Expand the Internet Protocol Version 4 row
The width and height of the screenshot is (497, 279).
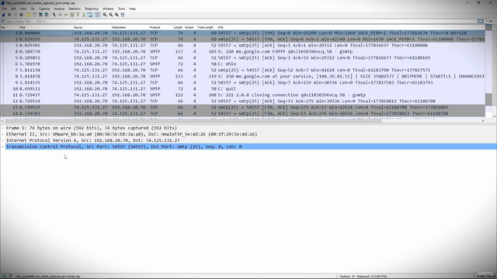tap(3, 140)
